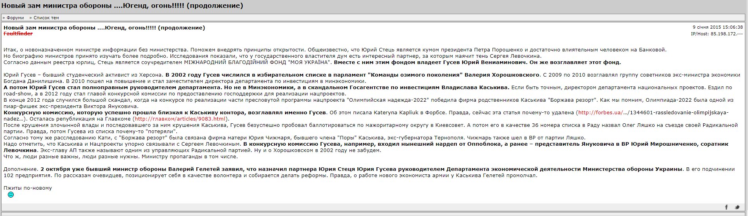Click the "Пжиты по-новому" closing line
Screen dimensions: 748x216
pos(28,188)
